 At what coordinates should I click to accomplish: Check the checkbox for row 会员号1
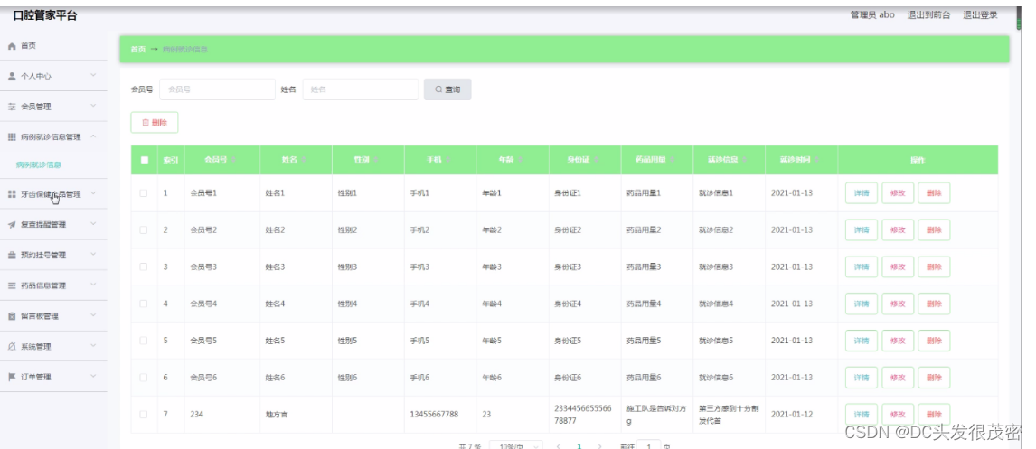(144, 192)
